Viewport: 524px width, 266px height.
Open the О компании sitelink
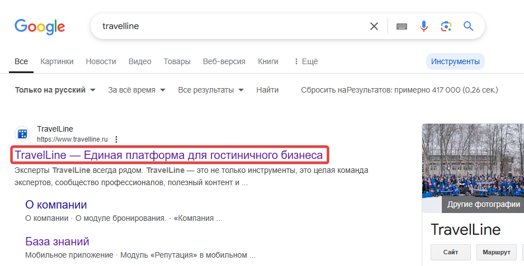pos(56,205)
